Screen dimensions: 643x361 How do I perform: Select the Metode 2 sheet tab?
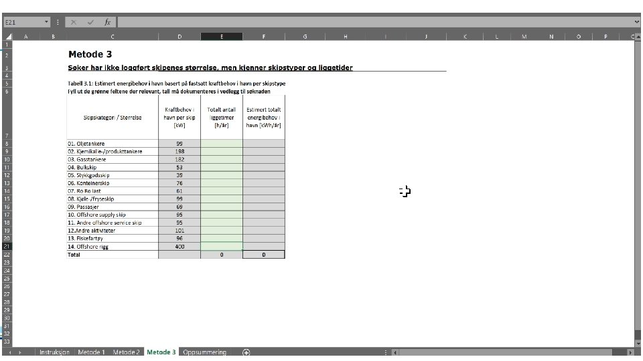tap(127, 352)
